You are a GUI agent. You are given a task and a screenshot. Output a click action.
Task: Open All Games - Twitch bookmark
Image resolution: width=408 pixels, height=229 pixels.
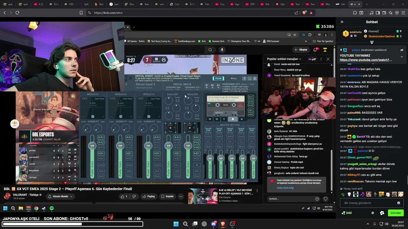(x=134, y=41)
